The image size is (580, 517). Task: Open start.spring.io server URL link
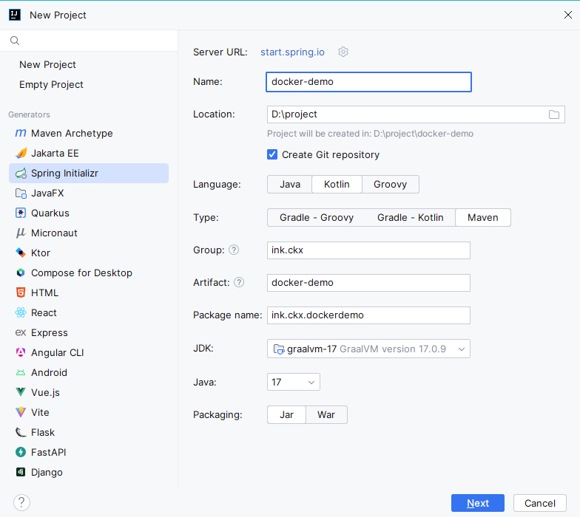coord(292,52)
